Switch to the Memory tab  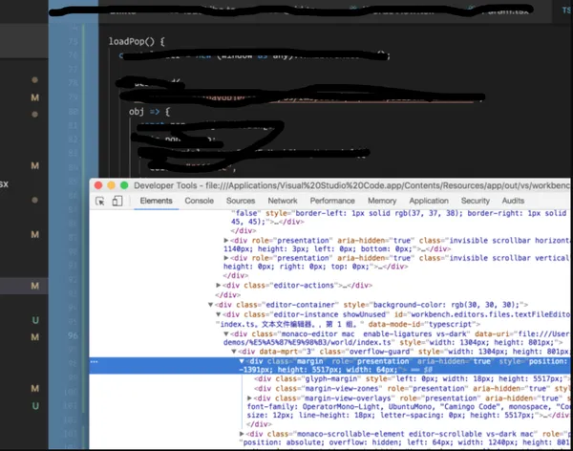click(x=382, y=201)
